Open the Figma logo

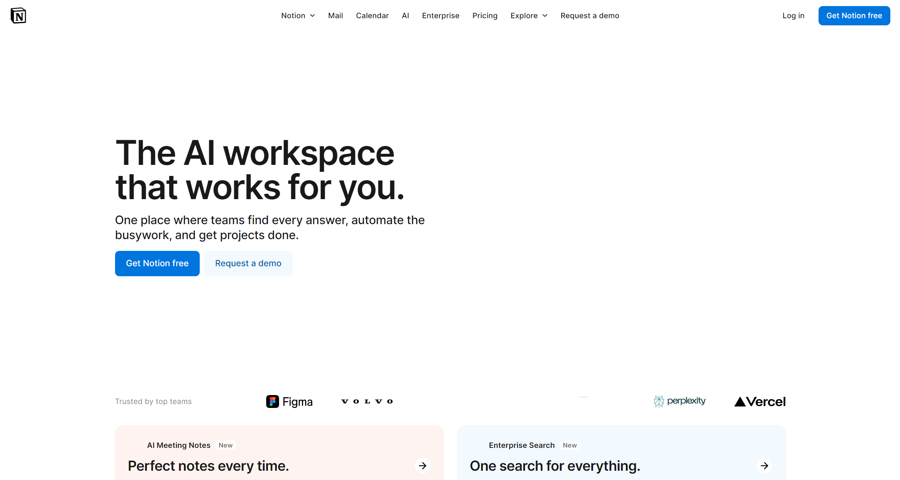(x=289, y=401)
